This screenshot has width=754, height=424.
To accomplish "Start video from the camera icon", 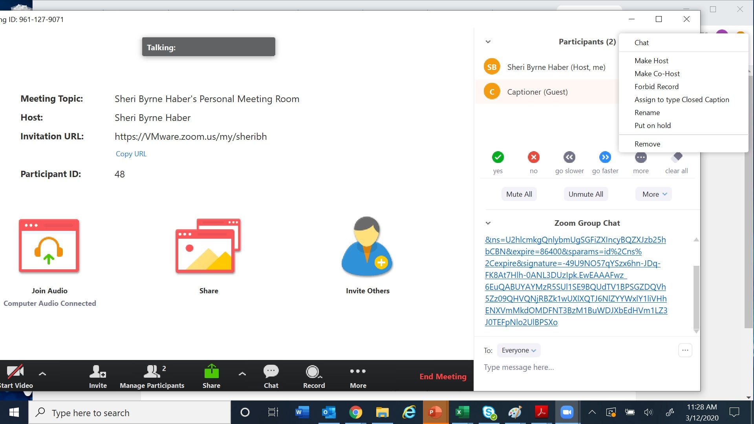I will (x=15, y=371).
